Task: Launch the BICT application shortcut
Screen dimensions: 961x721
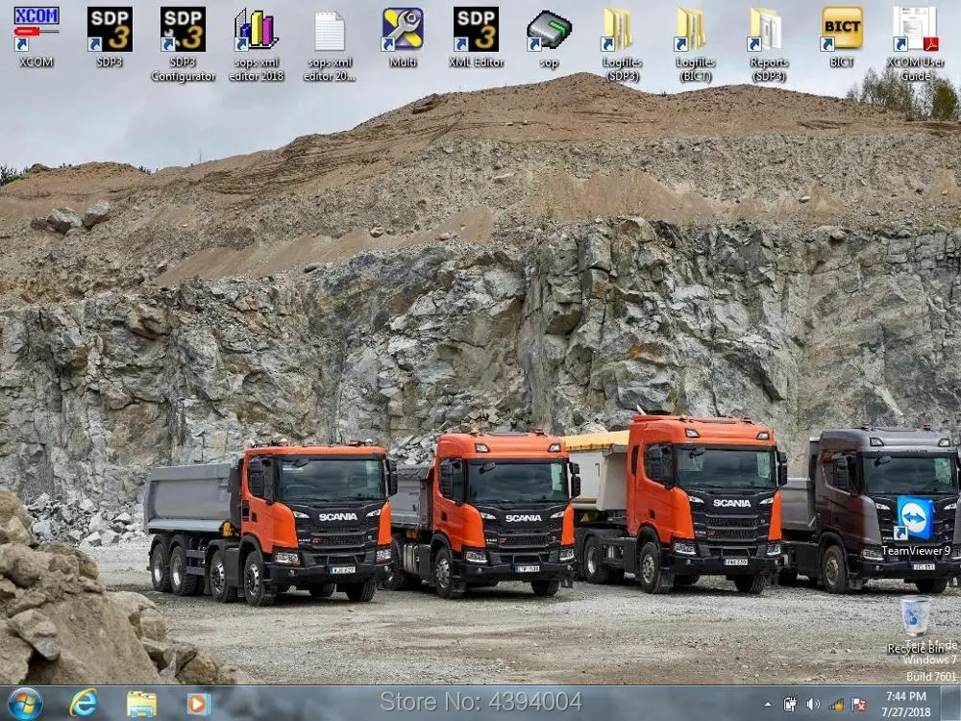Action: click(x=842, y=30)
